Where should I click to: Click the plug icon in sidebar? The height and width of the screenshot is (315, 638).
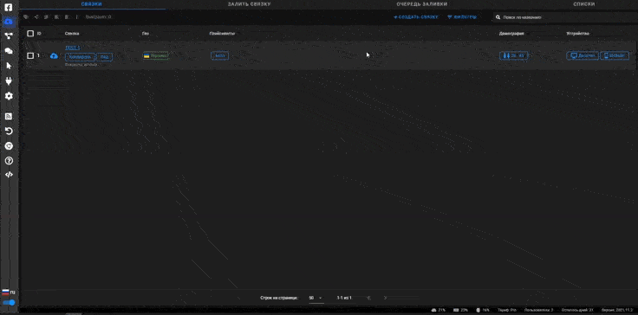9,81
